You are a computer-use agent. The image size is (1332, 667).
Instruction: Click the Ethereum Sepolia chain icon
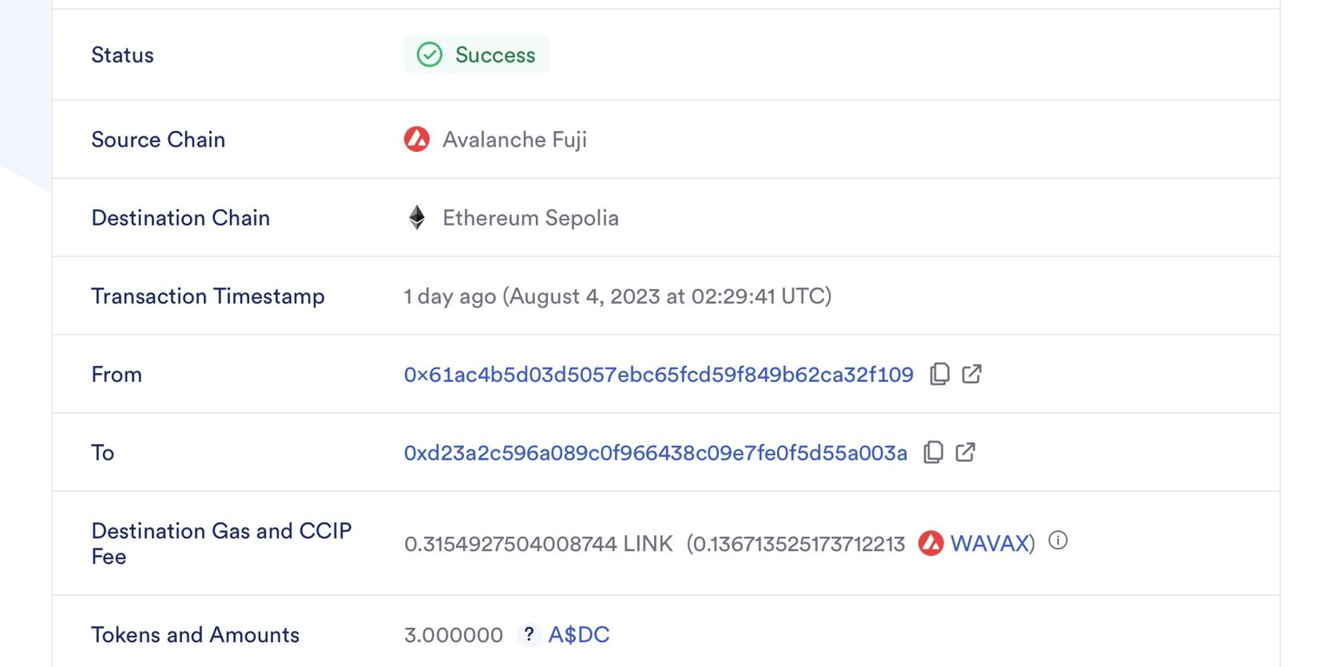point(417,218)
